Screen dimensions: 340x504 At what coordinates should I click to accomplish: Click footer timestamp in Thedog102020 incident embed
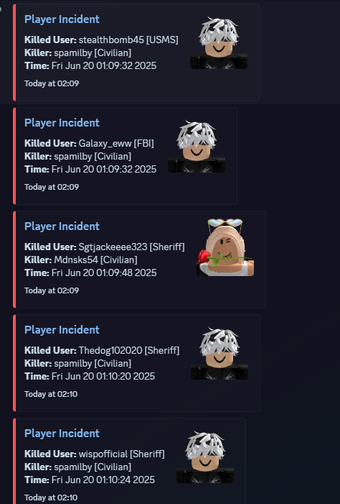tap(51, 394)
